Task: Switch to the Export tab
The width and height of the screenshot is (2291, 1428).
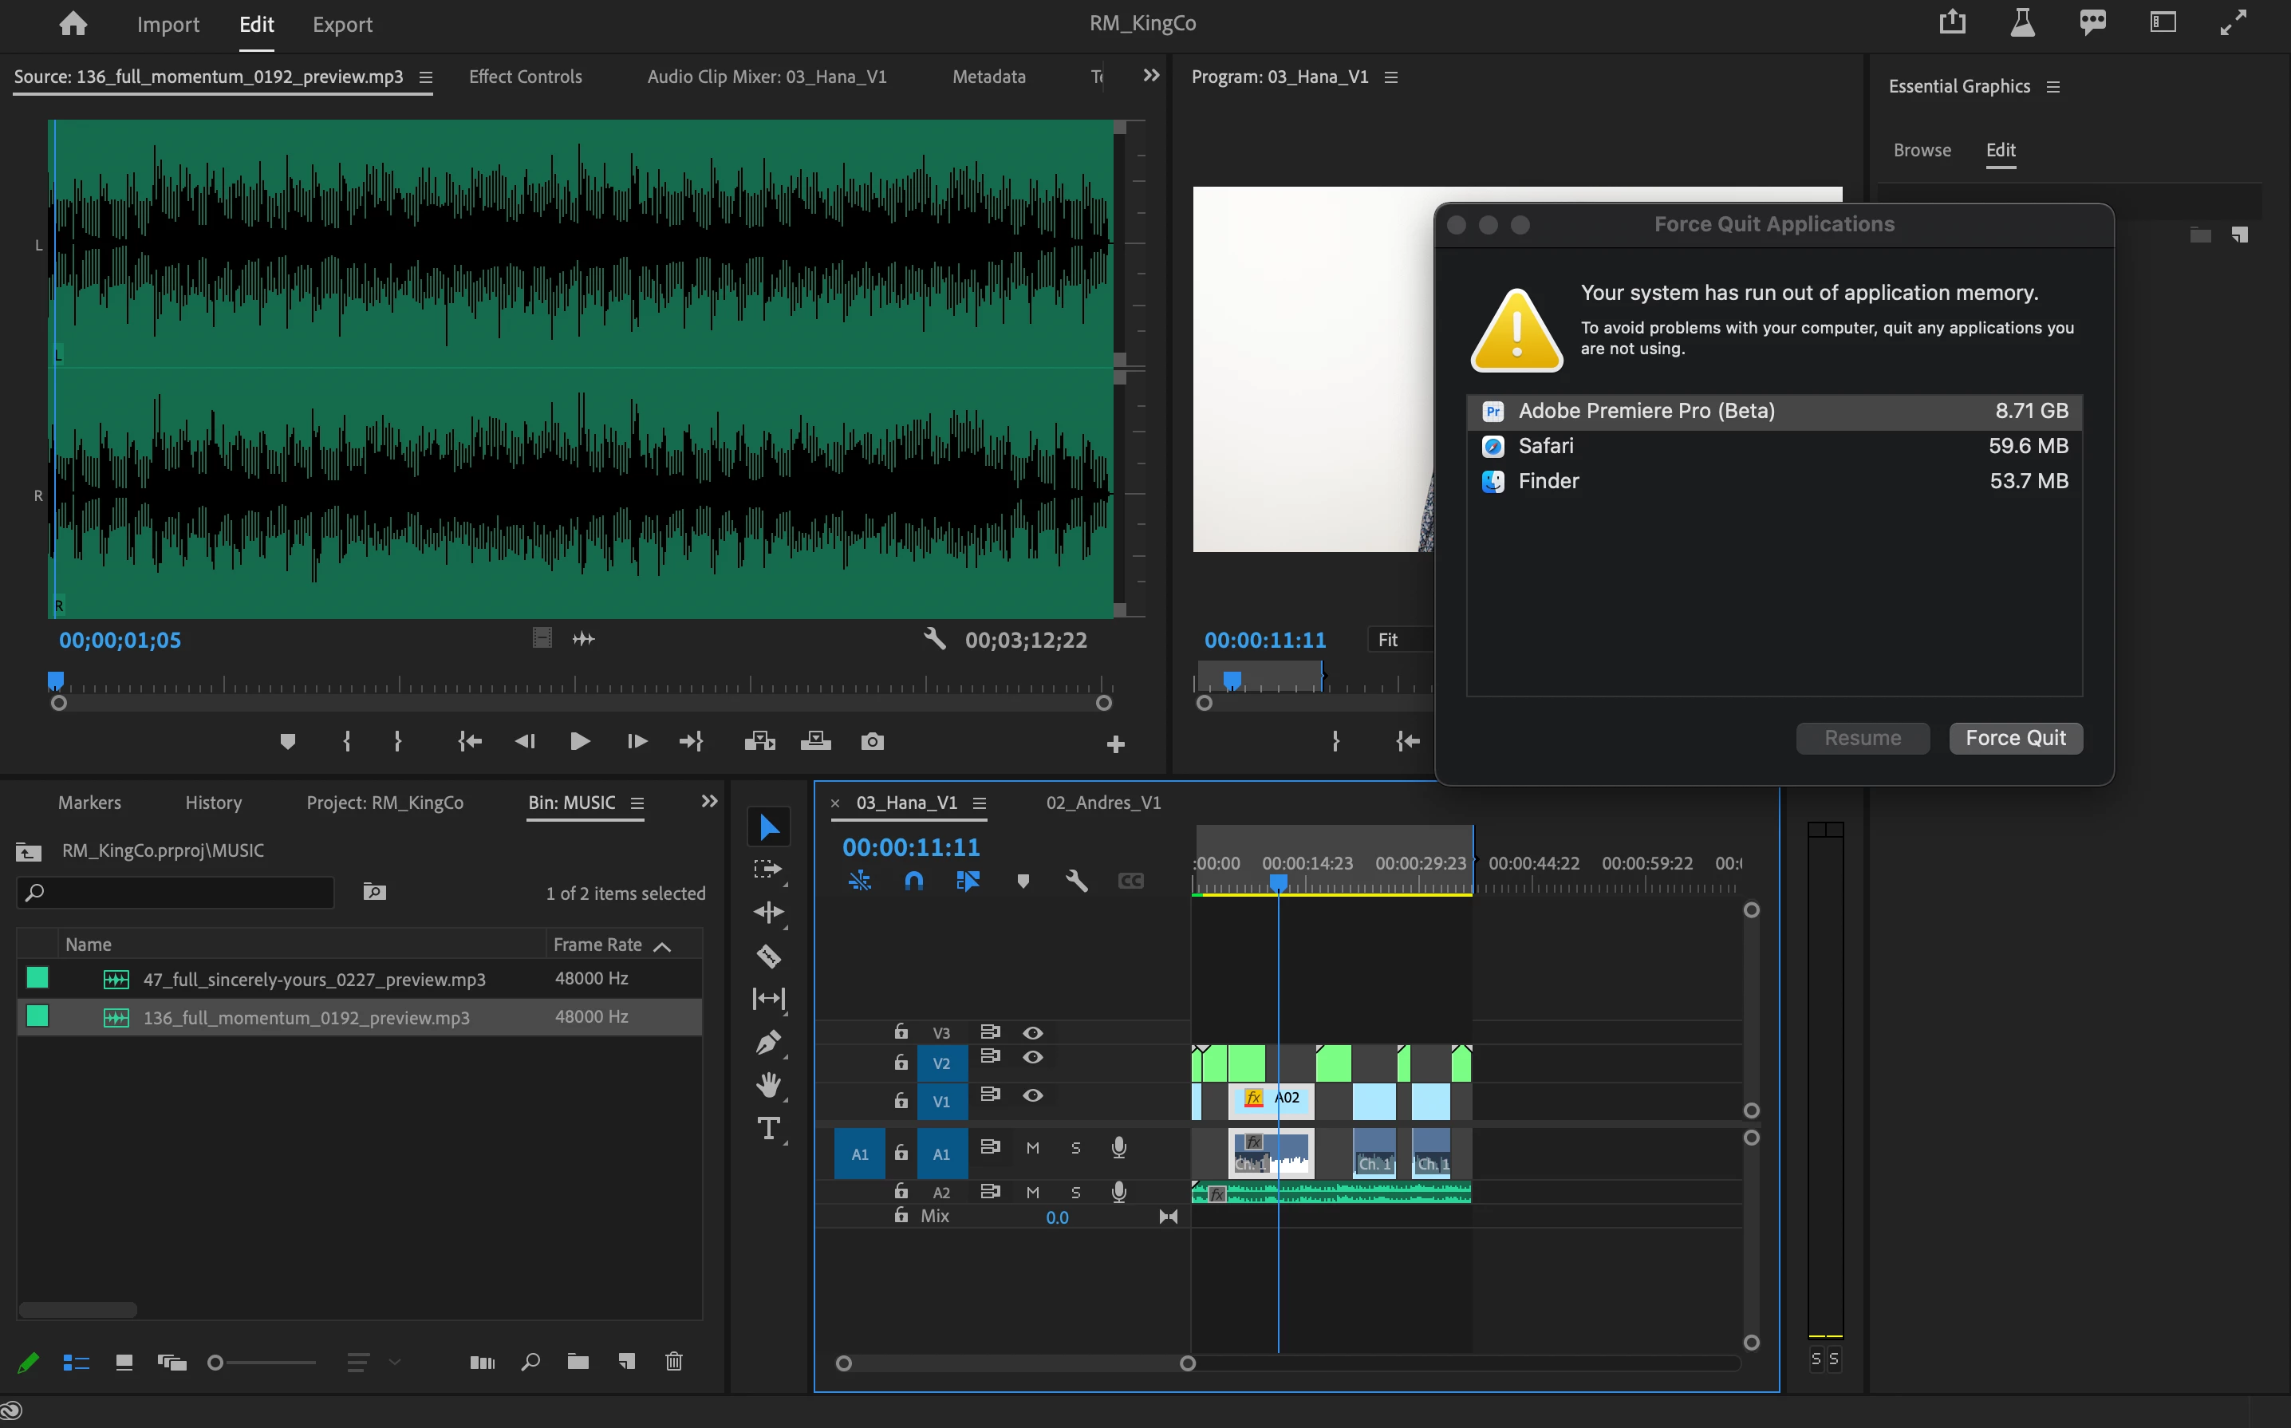Action: [342, 25]
